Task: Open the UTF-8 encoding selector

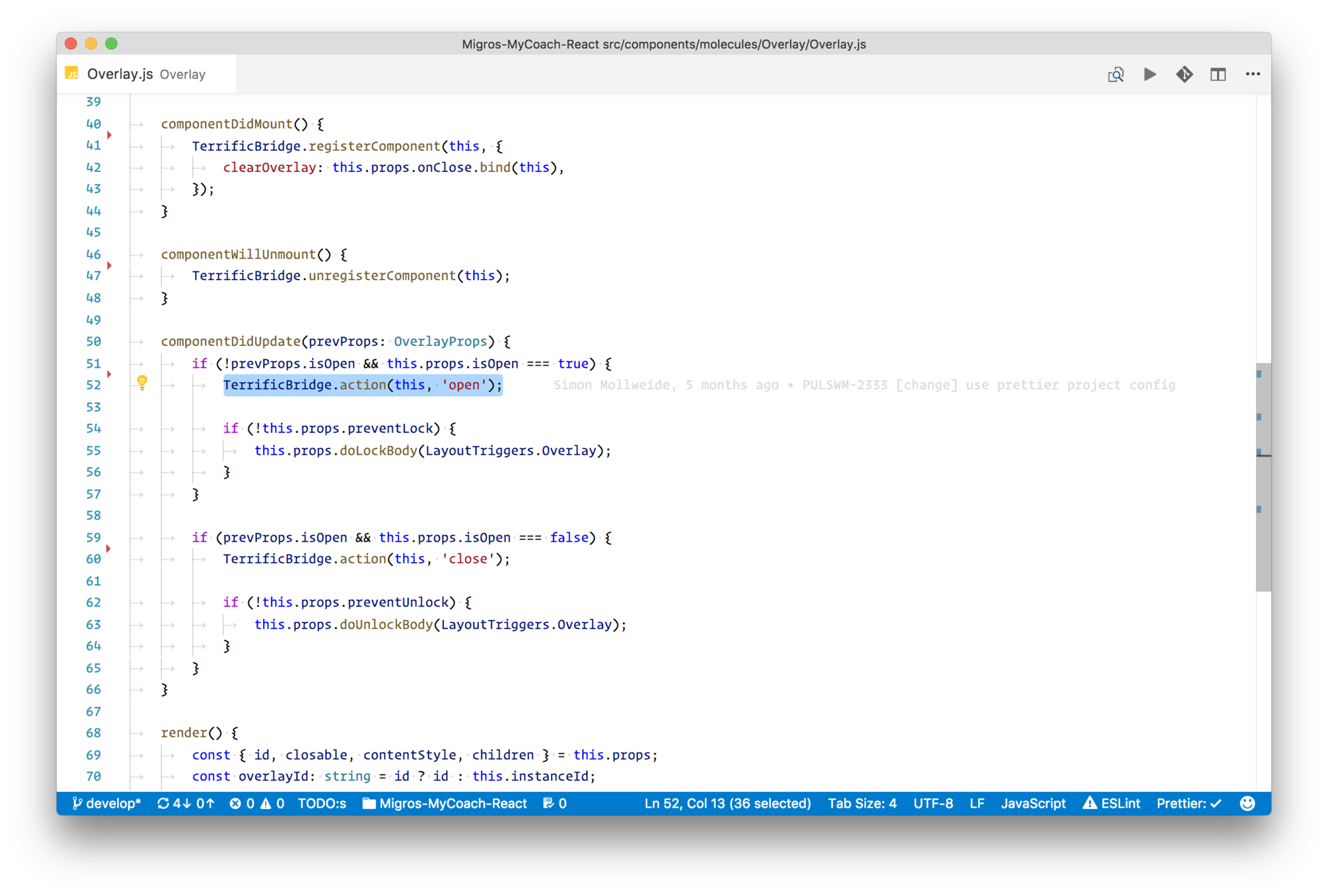Action: tap(933, 804)
